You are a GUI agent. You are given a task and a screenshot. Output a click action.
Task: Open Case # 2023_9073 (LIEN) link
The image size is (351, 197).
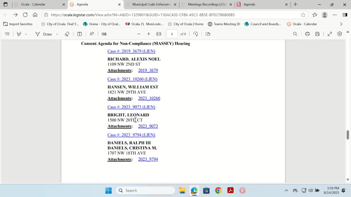click(x=131, y=107)
